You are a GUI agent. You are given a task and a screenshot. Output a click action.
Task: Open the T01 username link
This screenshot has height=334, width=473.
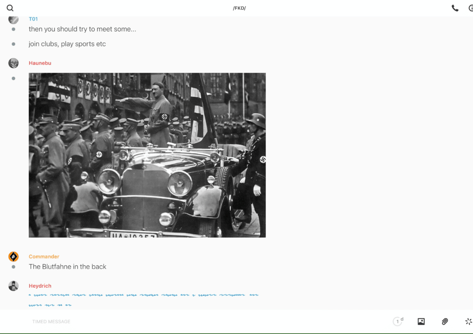pos(33,19)
